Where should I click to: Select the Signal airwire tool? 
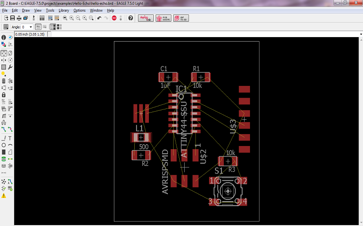point(10,159)
